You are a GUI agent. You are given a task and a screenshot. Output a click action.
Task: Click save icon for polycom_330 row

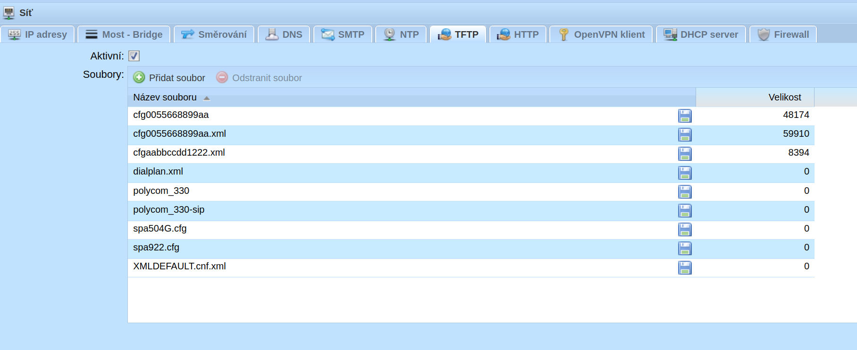pos(685,192)
